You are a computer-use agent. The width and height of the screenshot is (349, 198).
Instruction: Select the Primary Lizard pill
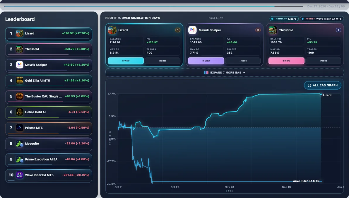click(284, 19)
